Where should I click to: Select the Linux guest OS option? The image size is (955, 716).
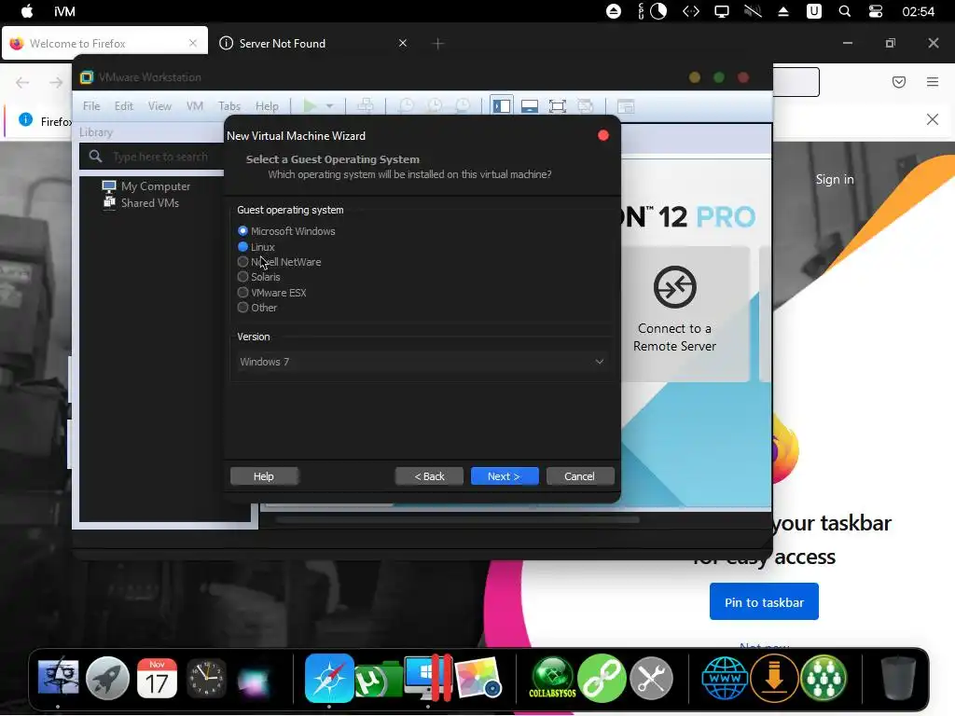click(x=243, y=246)
